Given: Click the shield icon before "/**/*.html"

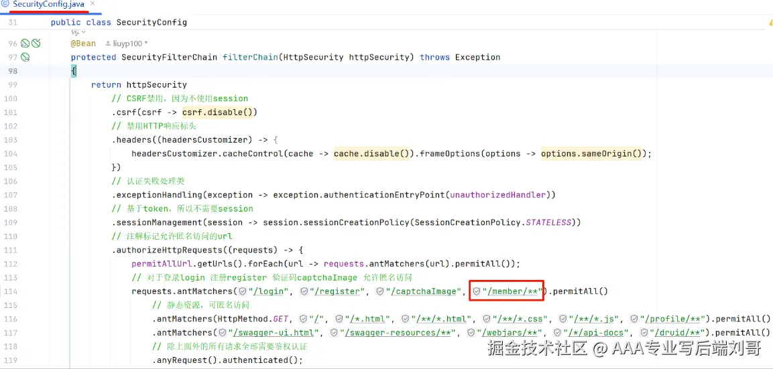Looking at the screenshot, I should pos(405,319).
